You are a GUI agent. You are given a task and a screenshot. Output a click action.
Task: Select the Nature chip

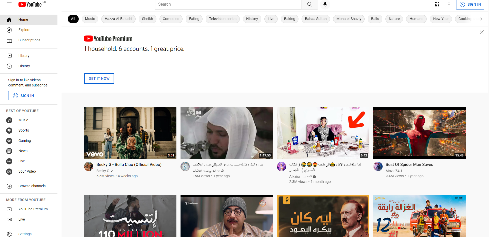pos(394,19)
